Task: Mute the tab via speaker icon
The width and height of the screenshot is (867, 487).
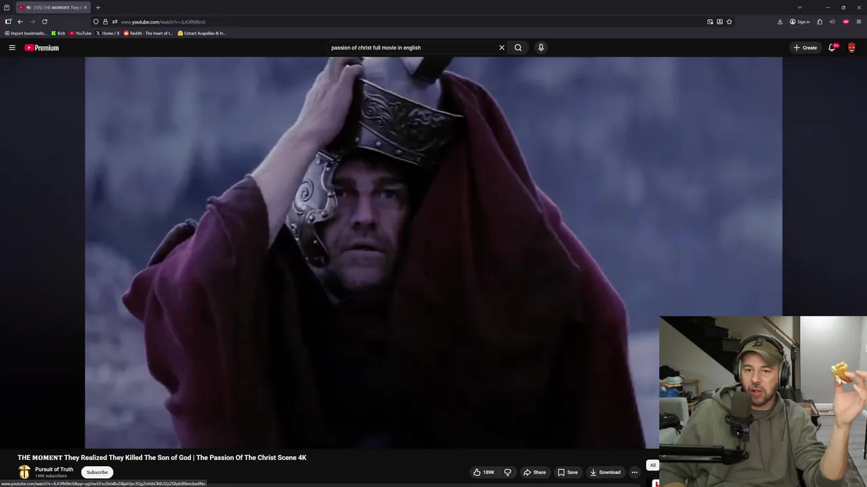Action: pos(28,7)
